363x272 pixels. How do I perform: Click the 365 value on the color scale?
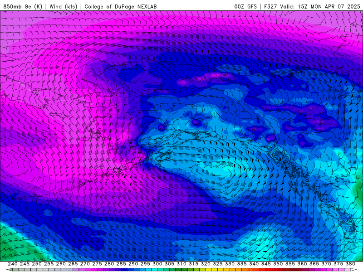coord(314,264)
